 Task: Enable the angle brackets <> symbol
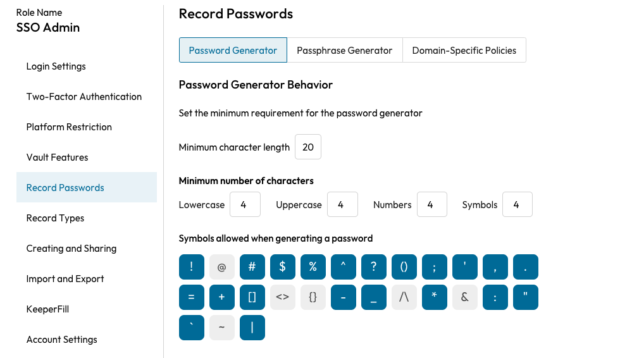coord(283,297)
